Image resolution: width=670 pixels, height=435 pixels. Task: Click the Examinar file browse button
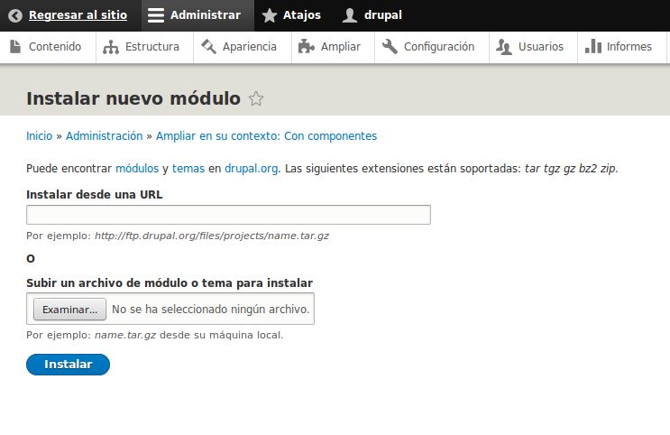[x=69, y=310]
